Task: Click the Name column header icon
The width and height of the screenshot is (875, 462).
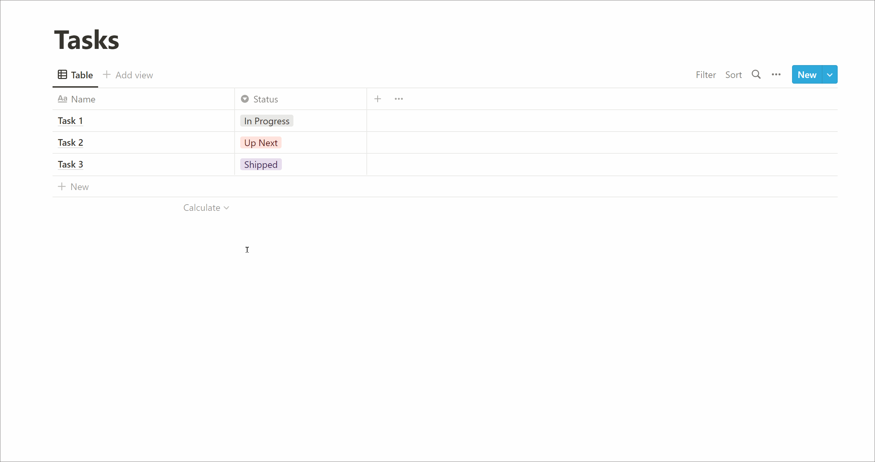Action: 62,99
